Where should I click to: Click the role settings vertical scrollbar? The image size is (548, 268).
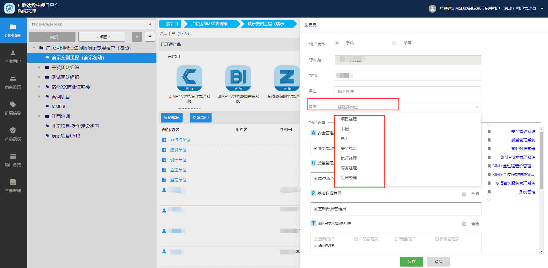(541, 160)
